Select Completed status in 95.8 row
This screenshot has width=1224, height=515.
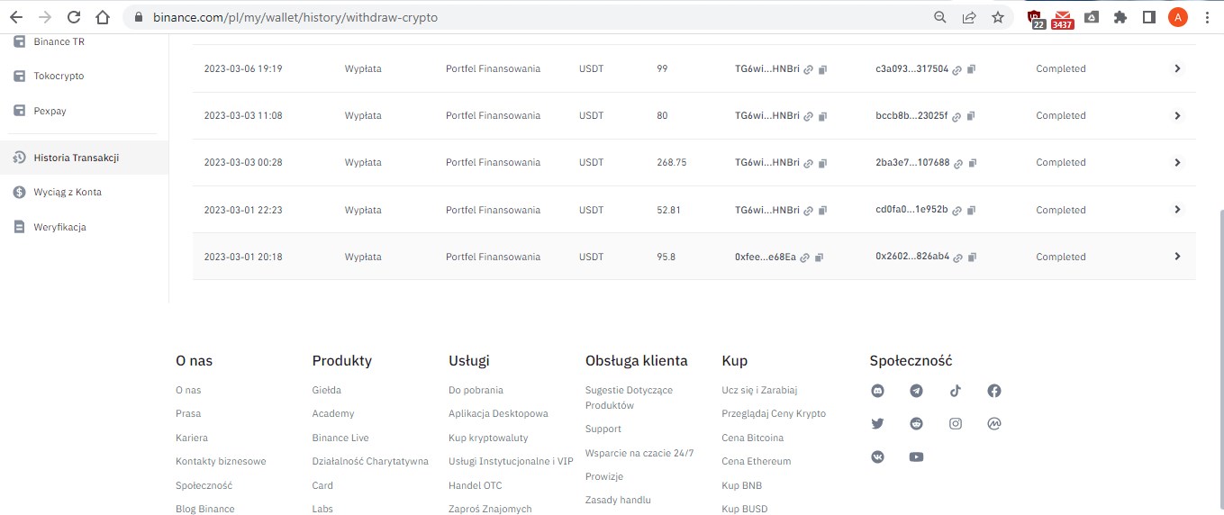tap(1061, 257)
